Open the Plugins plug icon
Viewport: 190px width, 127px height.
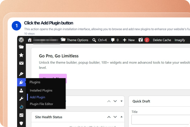[21, 82]
